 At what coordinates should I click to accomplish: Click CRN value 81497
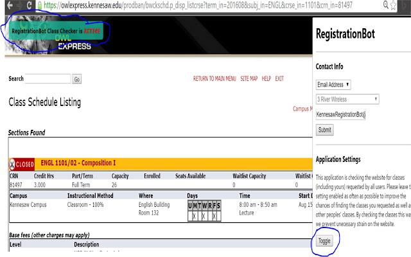(16, 185)
